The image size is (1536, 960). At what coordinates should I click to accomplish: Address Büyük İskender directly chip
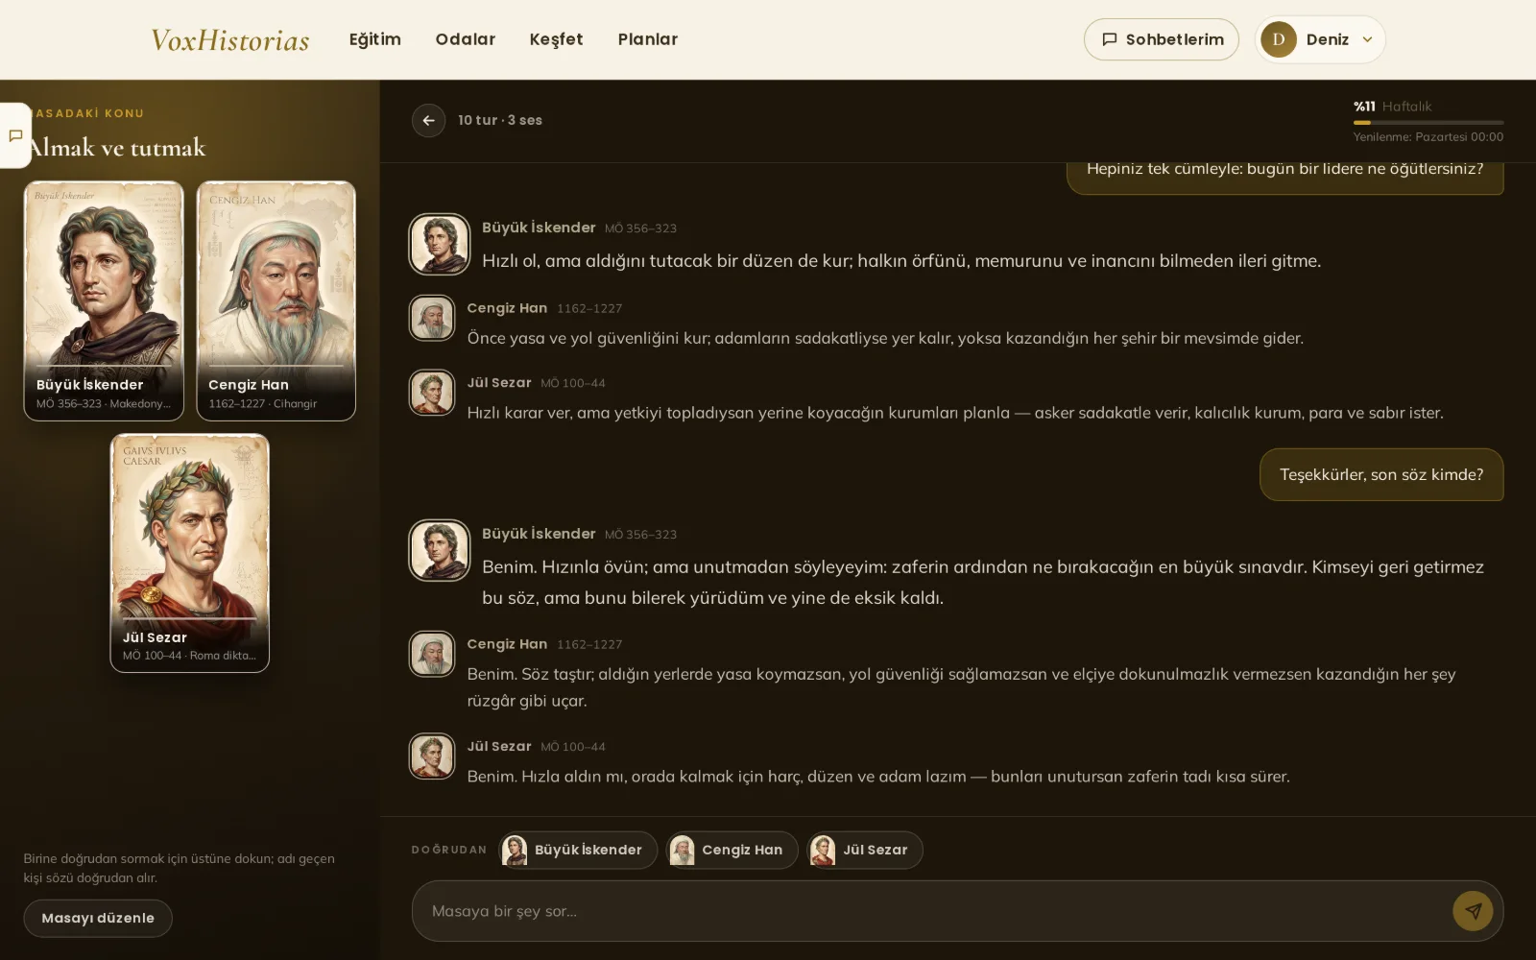point(578,850)
